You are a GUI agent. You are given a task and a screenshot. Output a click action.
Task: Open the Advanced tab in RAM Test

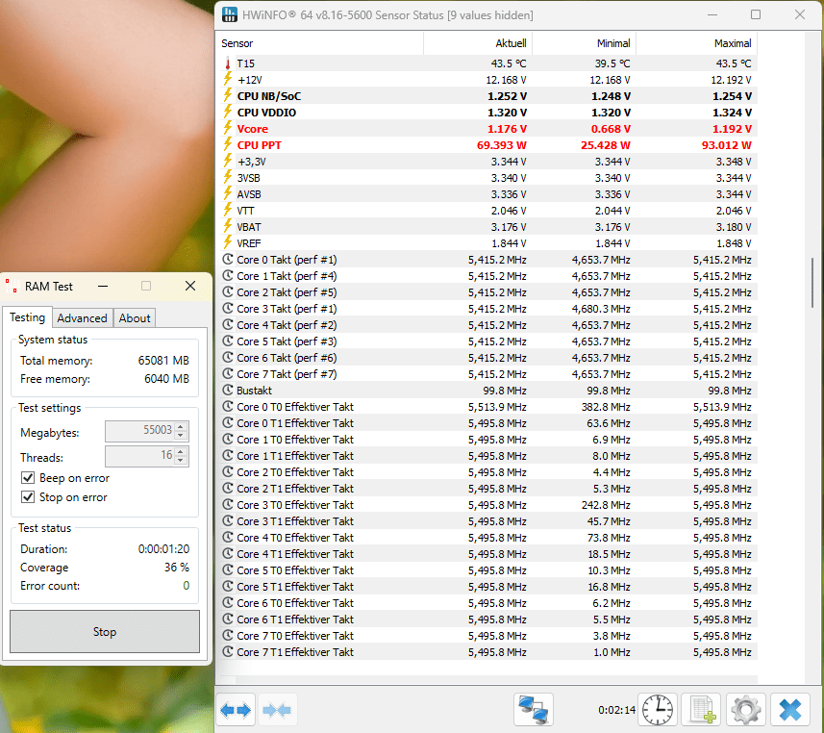[x=83, y=318]
